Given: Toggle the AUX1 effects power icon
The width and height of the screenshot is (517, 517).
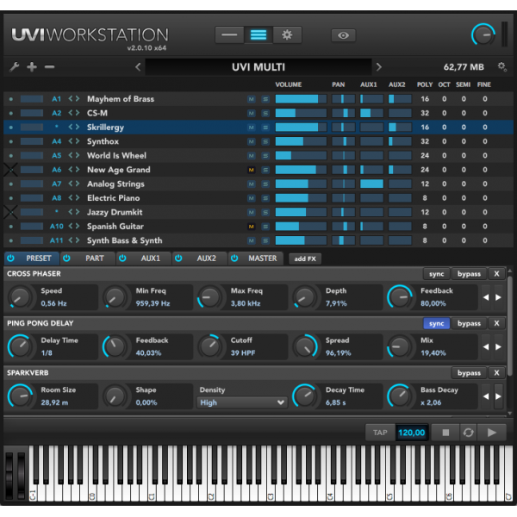Looking at the screenshot, I should click(122, 258).
